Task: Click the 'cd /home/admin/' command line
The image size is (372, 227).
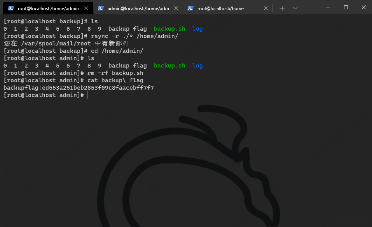Action: pyautogui.click(x=73, y=51)
